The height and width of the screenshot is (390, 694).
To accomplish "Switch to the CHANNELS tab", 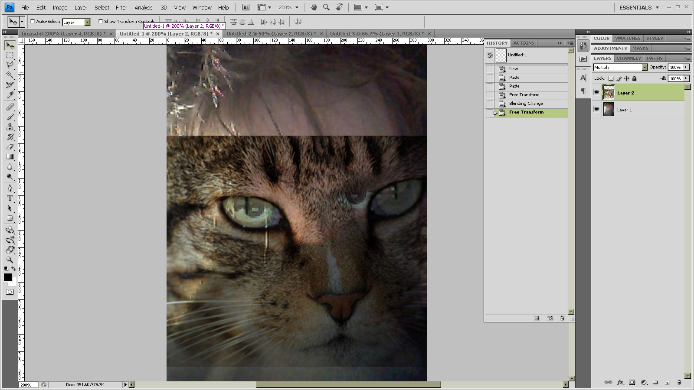I will [629, 58].
